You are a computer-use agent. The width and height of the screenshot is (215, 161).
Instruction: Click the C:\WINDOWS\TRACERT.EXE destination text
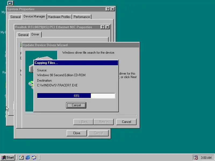pos(57,85)
